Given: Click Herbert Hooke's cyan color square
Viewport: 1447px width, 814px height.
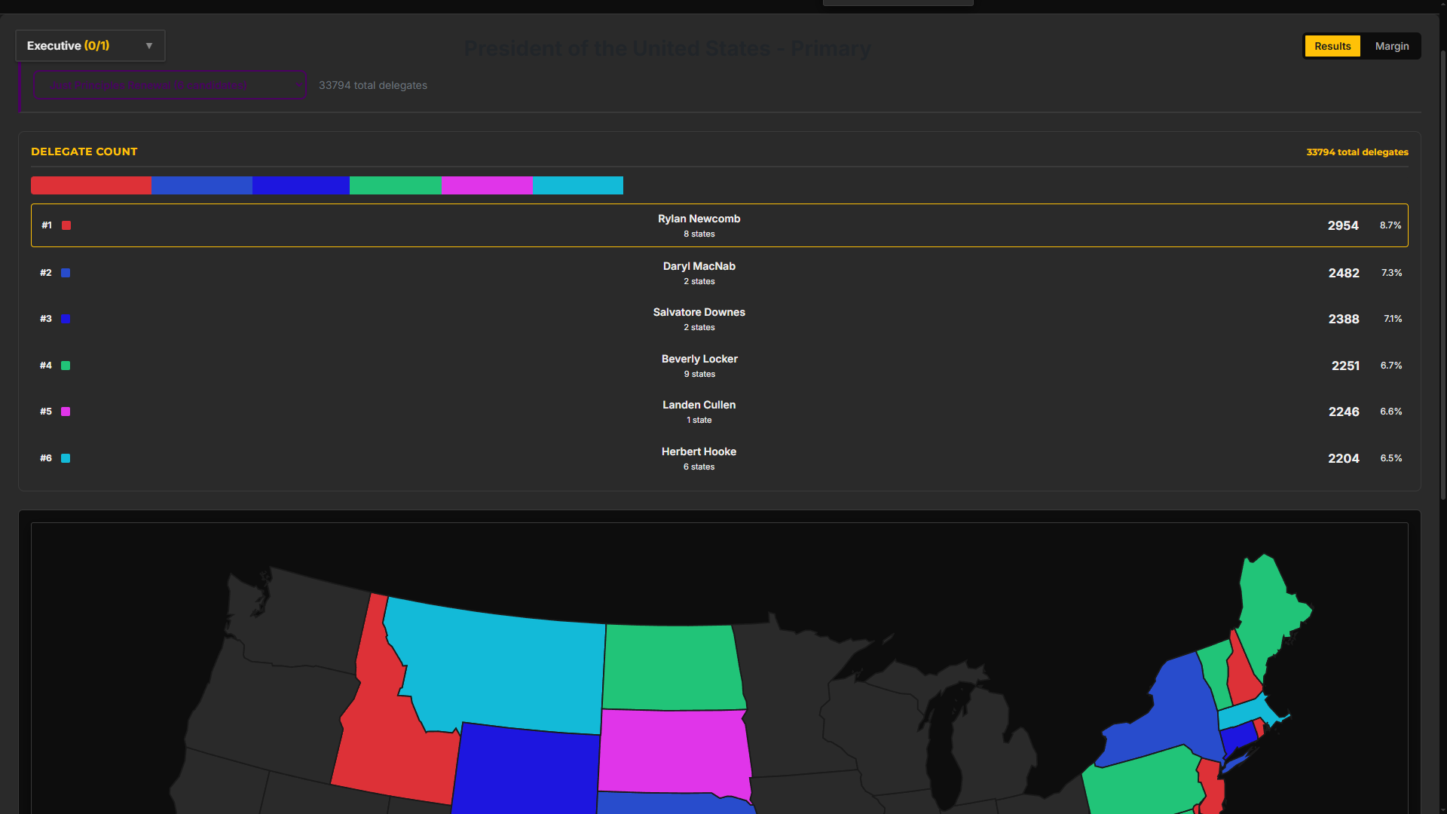Looking at the screenshot, I should [x=66, y=458].
